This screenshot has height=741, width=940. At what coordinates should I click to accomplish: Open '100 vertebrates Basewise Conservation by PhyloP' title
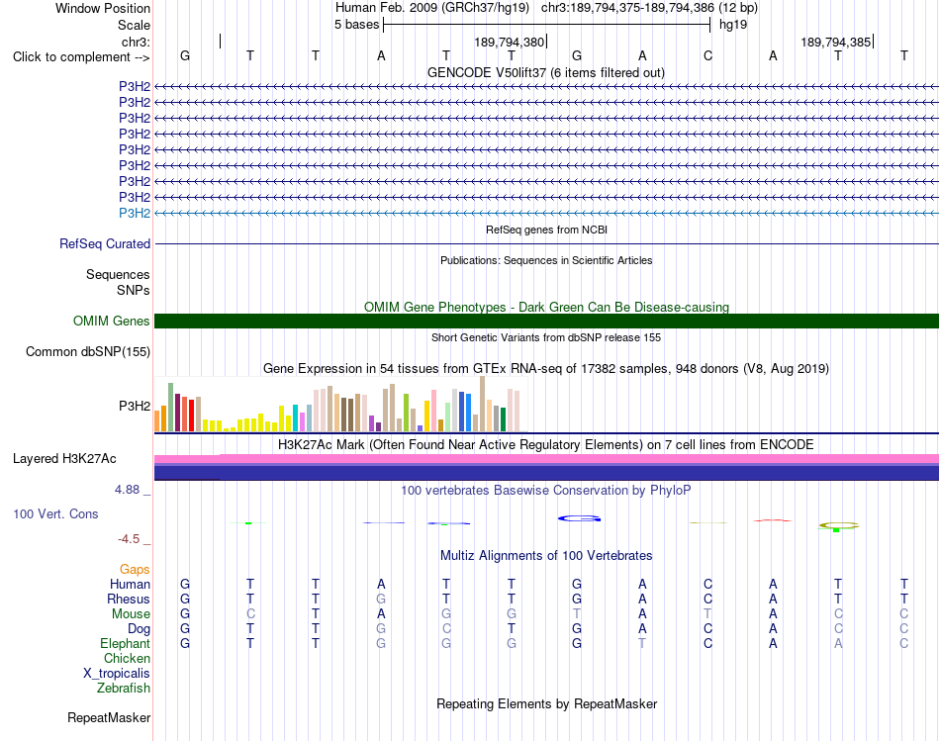tap(546, 491)
